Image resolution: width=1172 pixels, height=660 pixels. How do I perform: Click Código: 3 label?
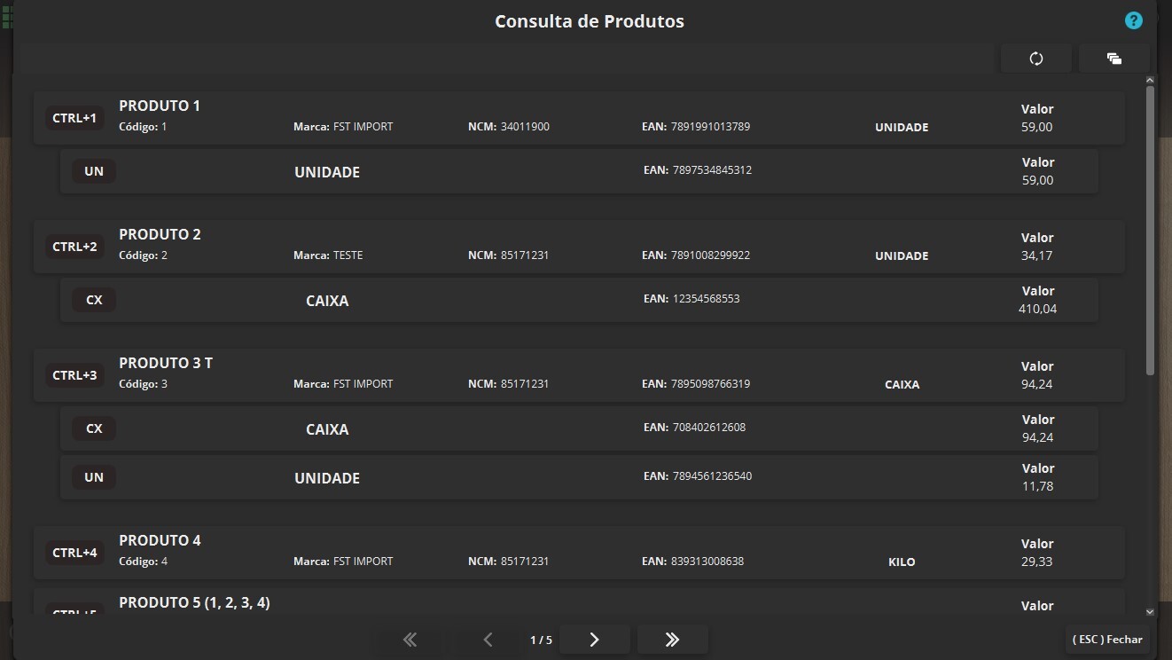point(143,384)
